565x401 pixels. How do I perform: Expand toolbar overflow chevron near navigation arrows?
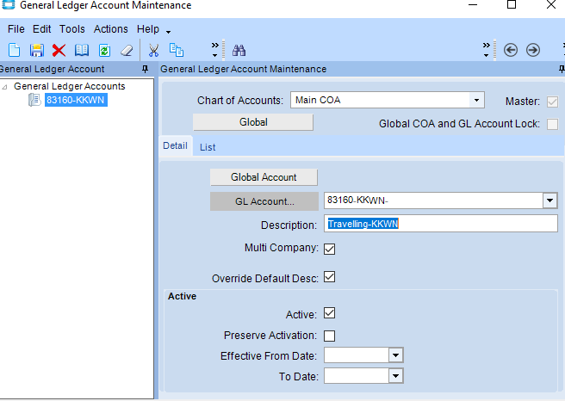coord(487,50)
